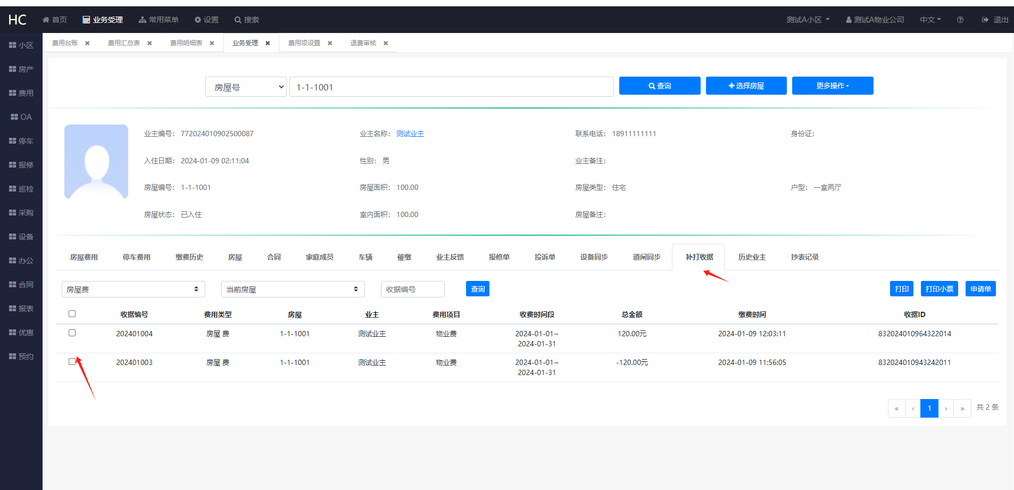Image resolution: width=1014 pixels, height=490 pixels.
Task: Close the 费用台账 tab
Action: (x=87, y=43)
